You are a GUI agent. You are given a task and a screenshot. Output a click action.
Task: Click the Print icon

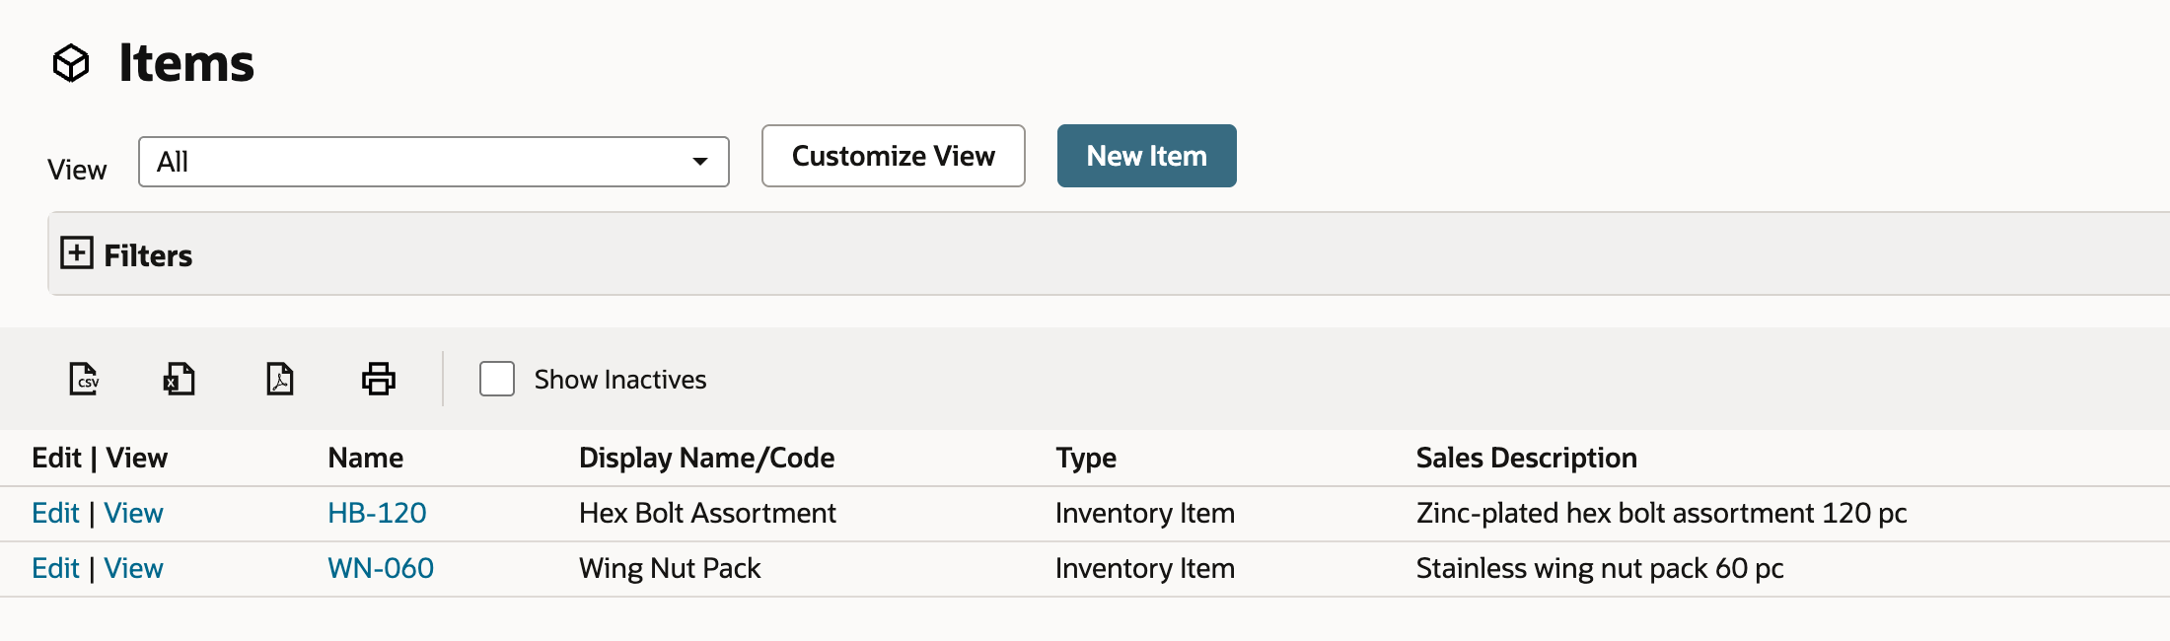click(379, 379)
